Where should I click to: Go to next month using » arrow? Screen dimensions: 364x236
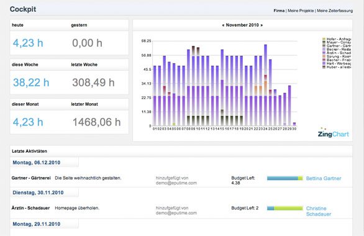click(262, 25)
